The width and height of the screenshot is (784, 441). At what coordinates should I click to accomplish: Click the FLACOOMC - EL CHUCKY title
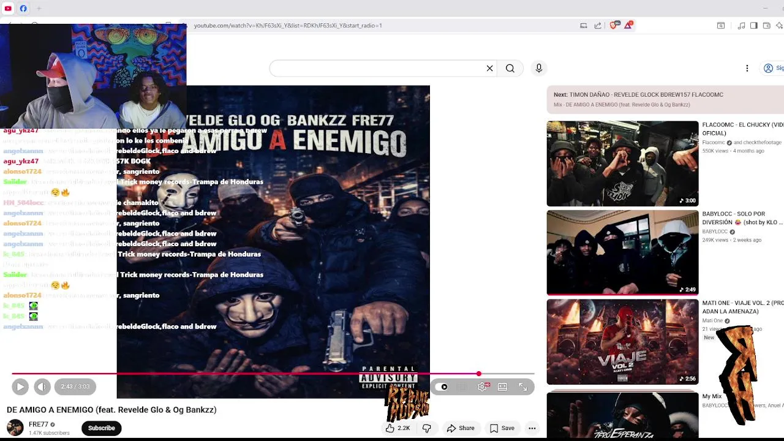pos(742,129)
